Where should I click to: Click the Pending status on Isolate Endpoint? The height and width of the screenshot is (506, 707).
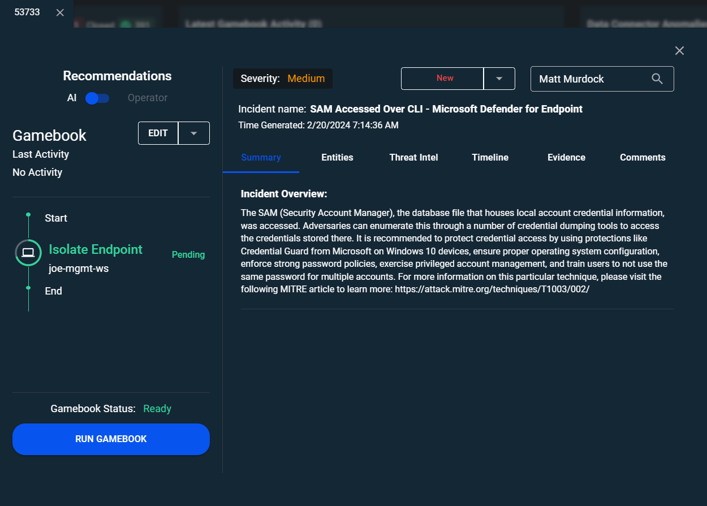[188, 254]
